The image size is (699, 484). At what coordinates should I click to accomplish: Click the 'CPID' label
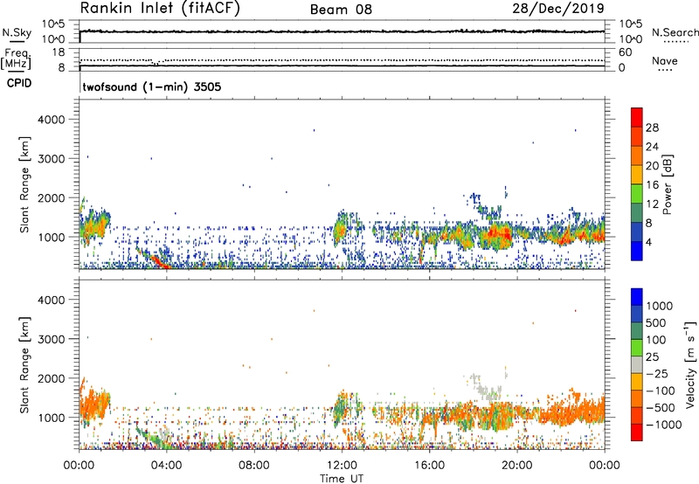19,83
